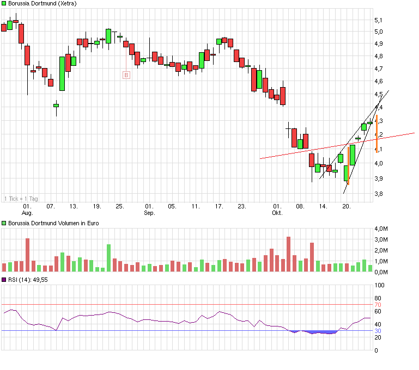The width and height of the screenshot is (419, 370).
Task: Click the large green candlestick near August 10
Action: click(62, 73)
